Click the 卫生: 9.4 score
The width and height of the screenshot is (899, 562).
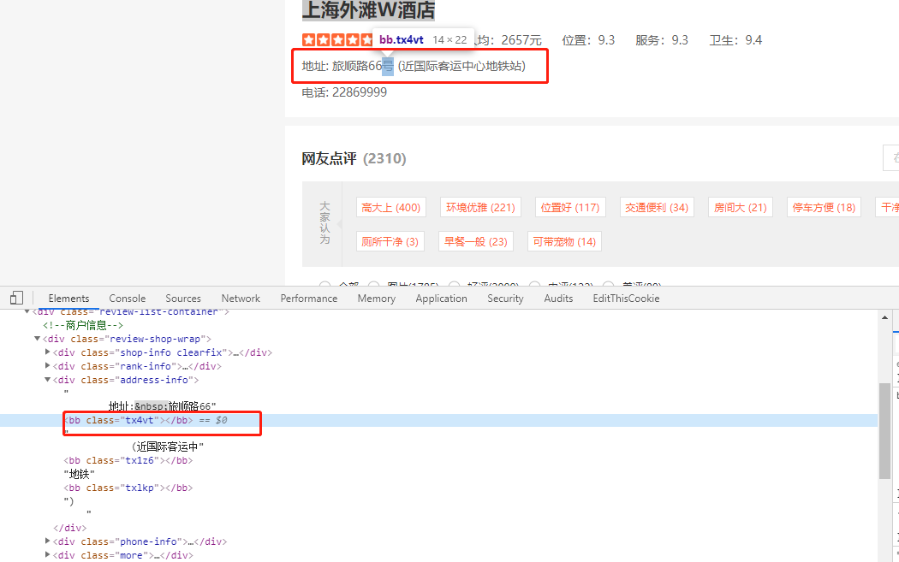(735, 40)
